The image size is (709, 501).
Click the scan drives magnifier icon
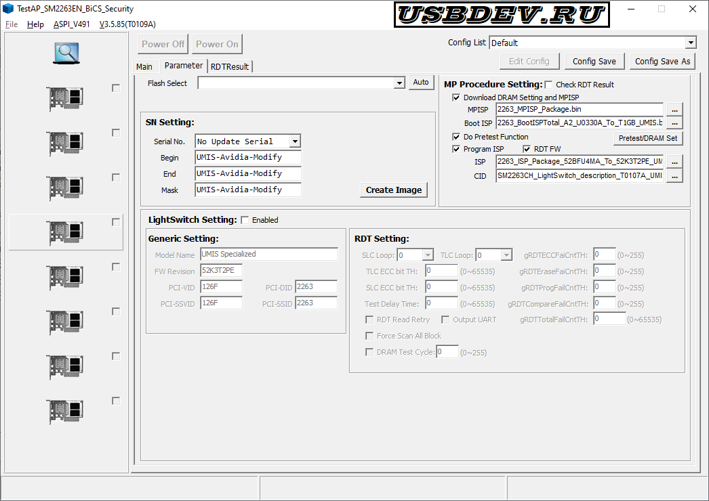66,53
